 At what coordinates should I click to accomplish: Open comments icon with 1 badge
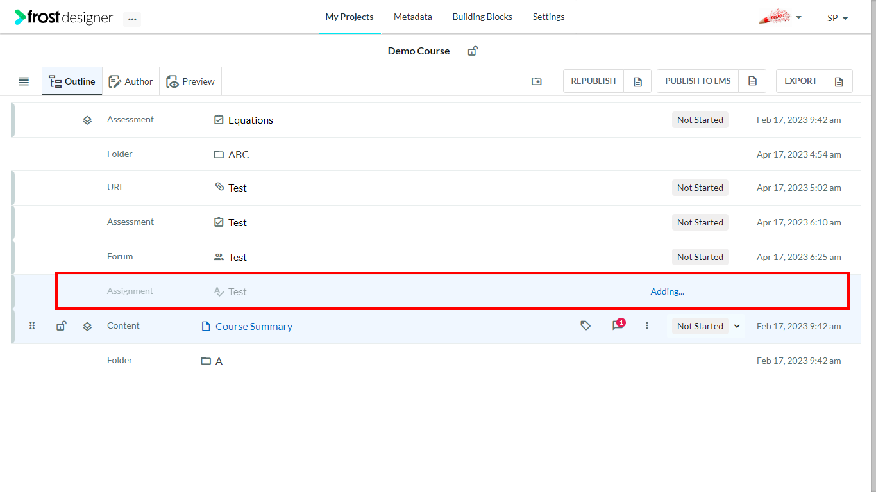point(618,325)
